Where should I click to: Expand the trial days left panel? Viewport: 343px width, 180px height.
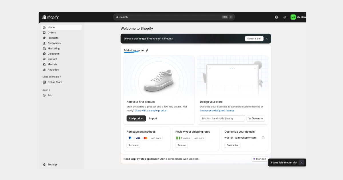(x=301, y=163)
